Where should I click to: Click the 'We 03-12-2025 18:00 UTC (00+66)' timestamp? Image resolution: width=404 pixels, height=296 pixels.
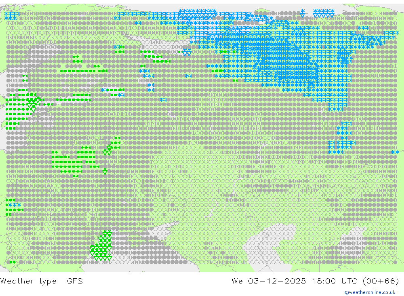coord(315,281)
